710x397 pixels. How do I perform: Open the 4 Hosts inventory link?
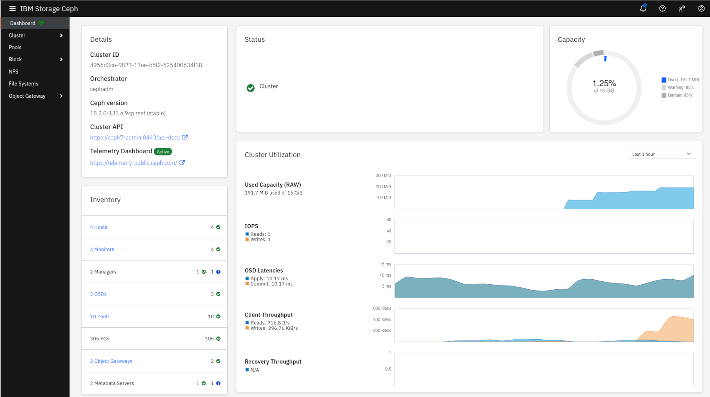tap(99, 227)
